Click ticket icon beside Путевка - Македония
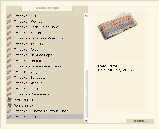The image size is (159, 129). [9, 94]
